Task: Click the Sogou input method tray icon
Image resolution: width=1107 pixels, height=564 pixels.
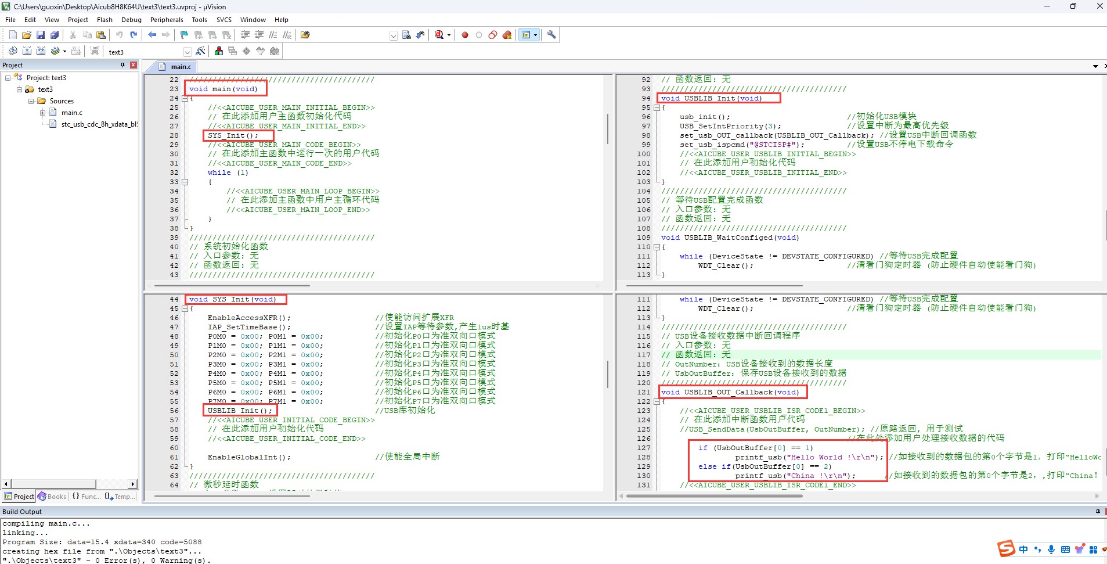Action: point(1006,549)
